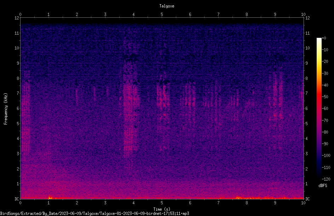Click the DC label on left frequency axis
This screenshot has height=216, width=334.
[17, 199]
